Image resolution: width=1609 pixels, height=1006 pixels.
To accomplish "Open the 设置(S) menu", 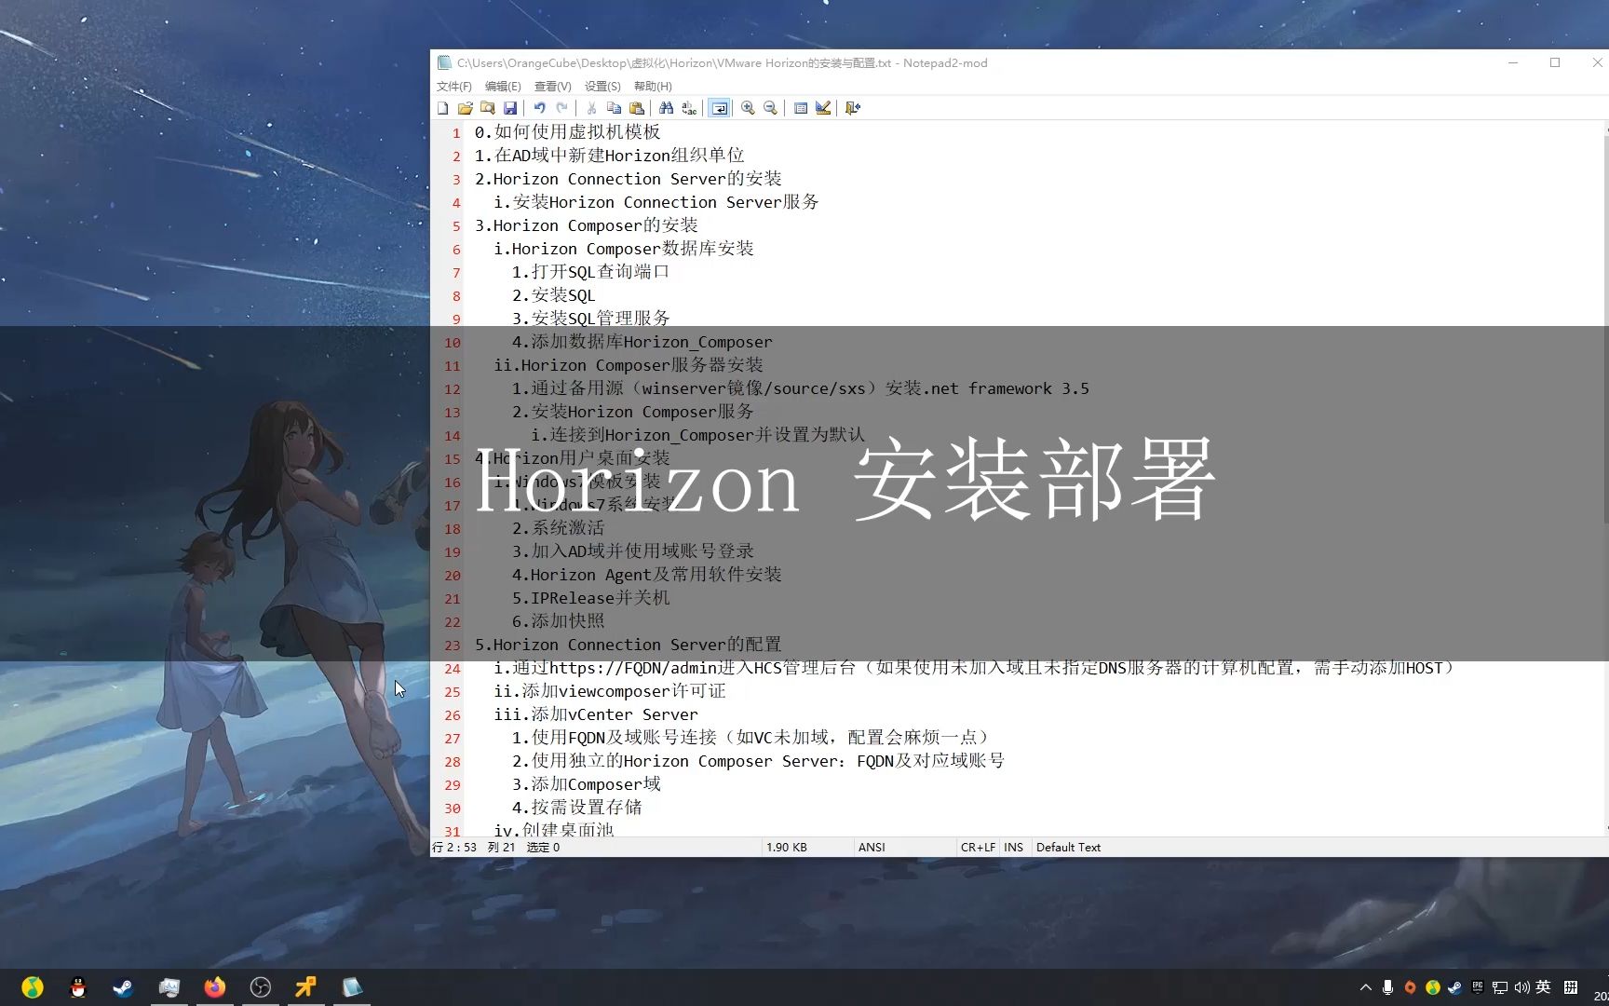I will (x=602, y=86).
